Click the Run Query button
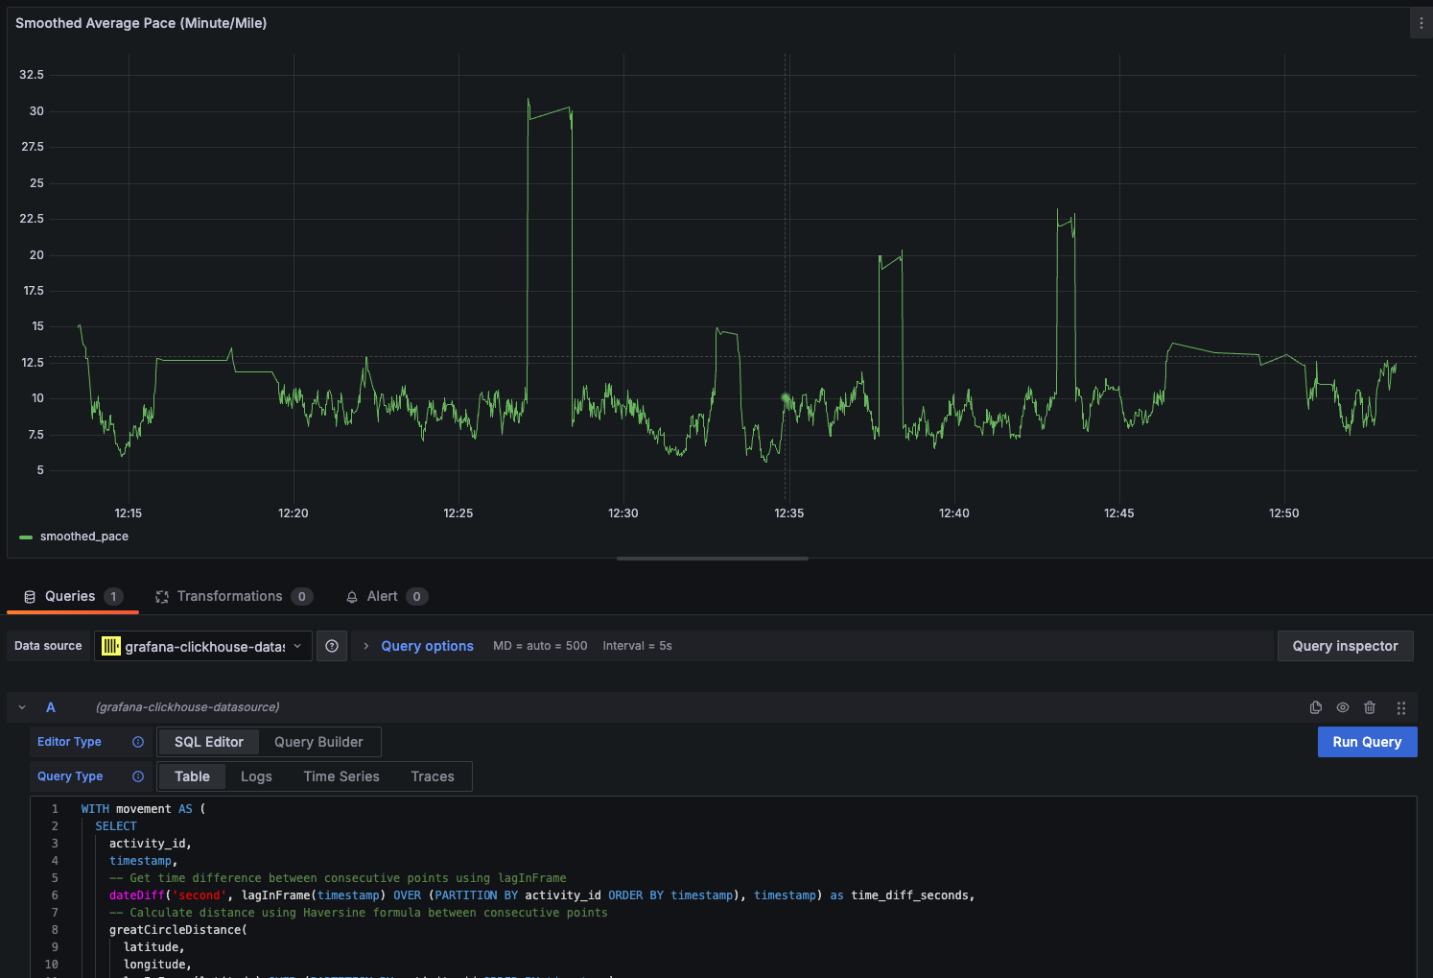The width and height of the screenshot is (1433, 978). coord(1367,742)
